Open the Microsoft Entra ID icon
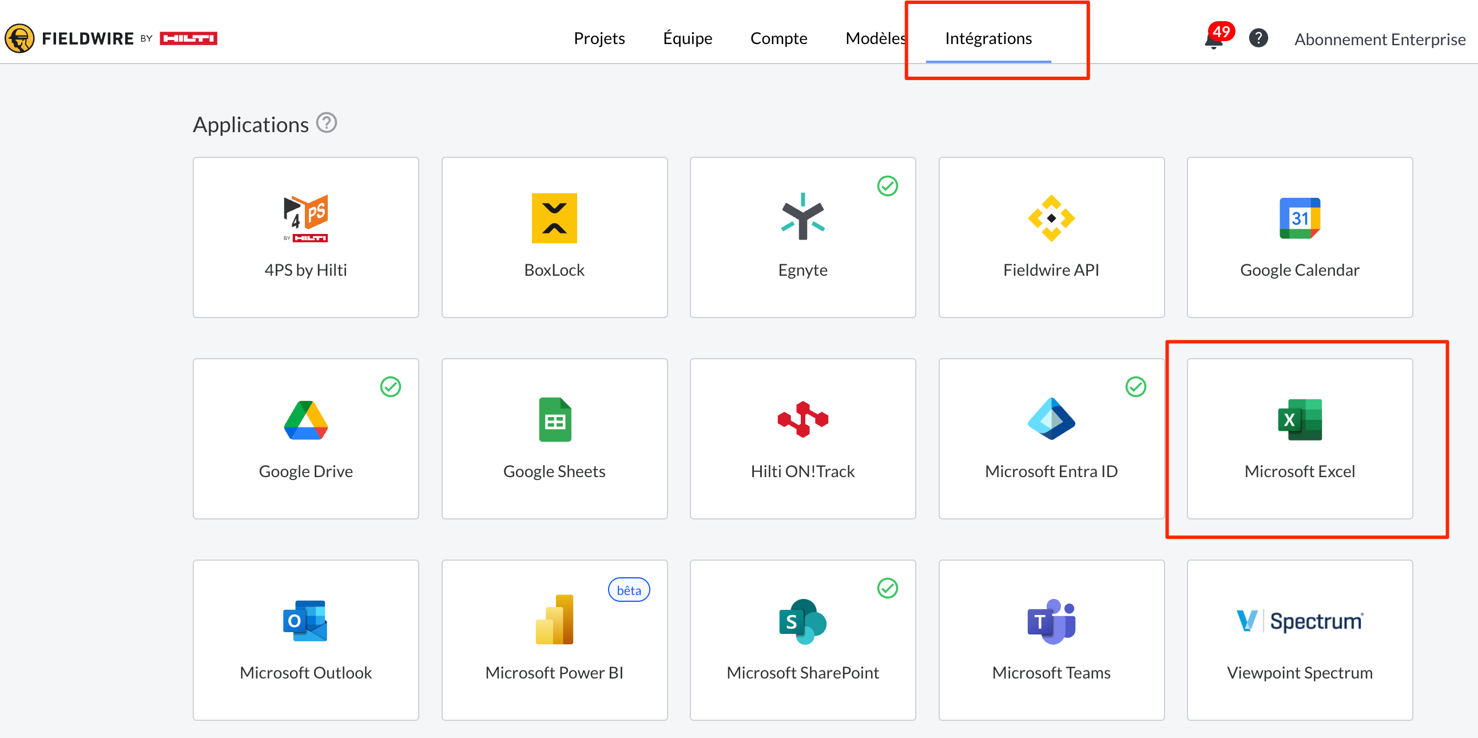1478x738 pixels. pos(1051,419)
